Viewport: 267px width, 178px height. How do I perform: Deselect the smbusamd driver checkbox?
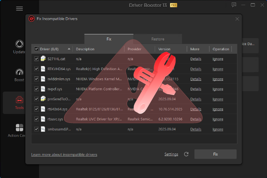36,129
